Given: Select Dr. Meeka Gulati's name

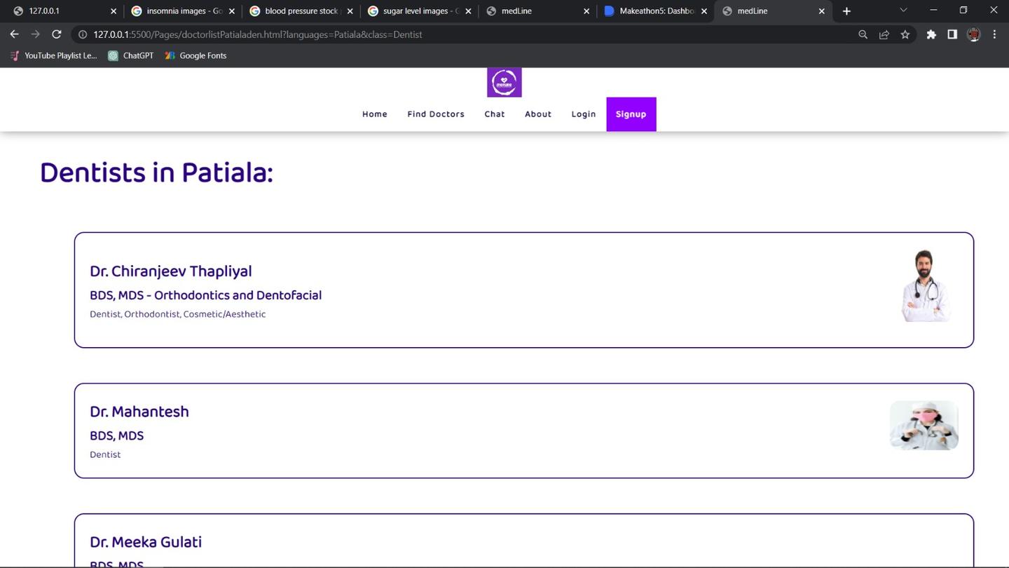Looking at the screenshot, I should coord(146,542).
